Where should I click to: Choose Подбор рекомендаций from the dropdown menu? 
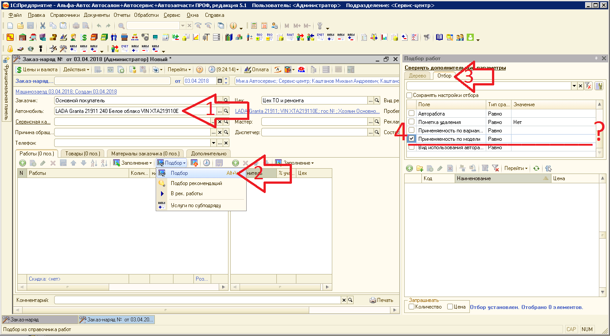(x=197, y=183)
